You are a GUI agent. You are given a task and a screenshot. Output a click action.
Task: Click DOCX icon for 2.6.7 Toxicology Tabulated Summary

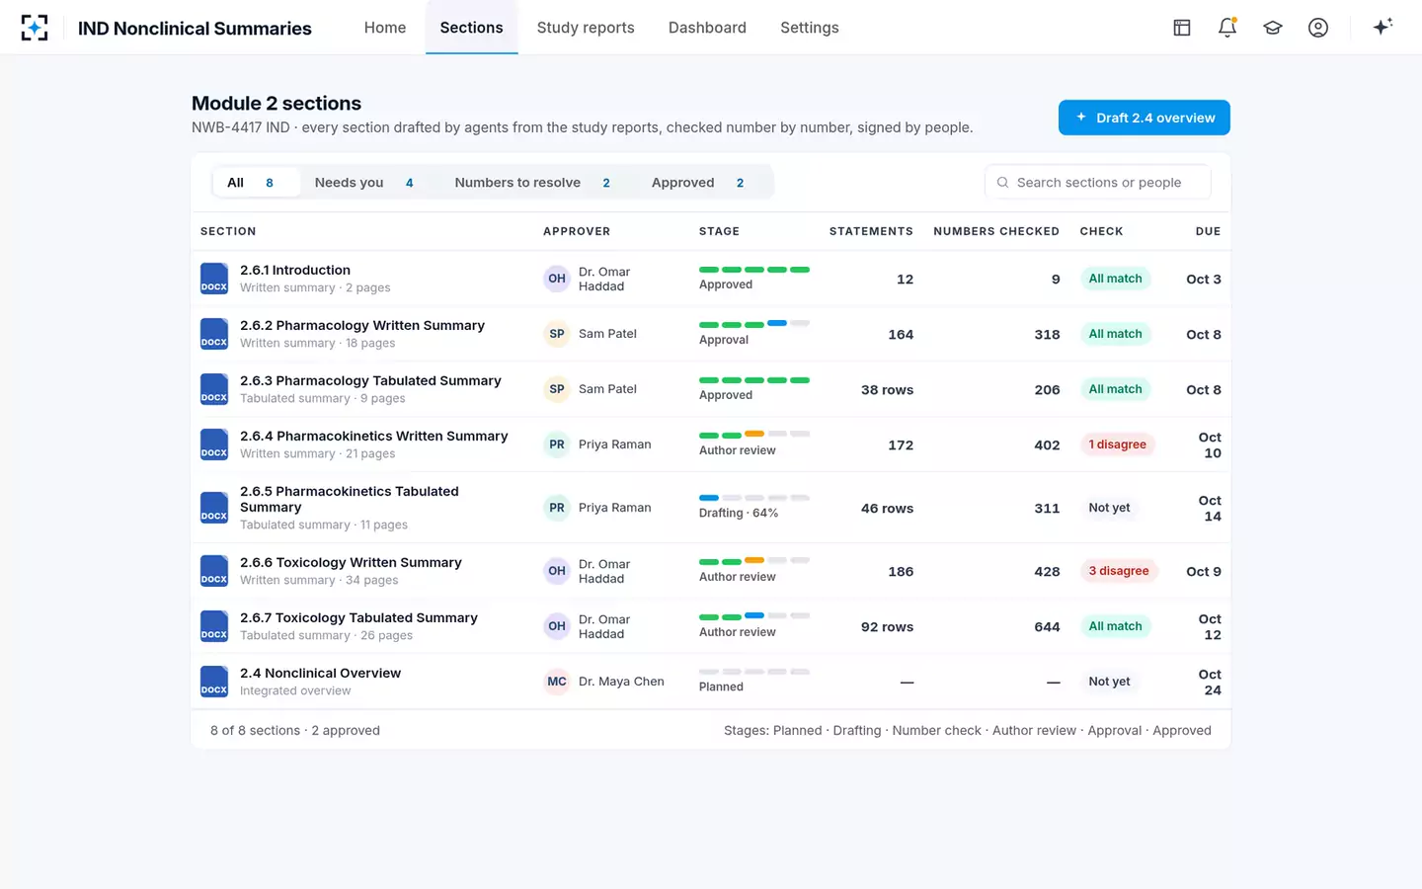coord(214,626)
